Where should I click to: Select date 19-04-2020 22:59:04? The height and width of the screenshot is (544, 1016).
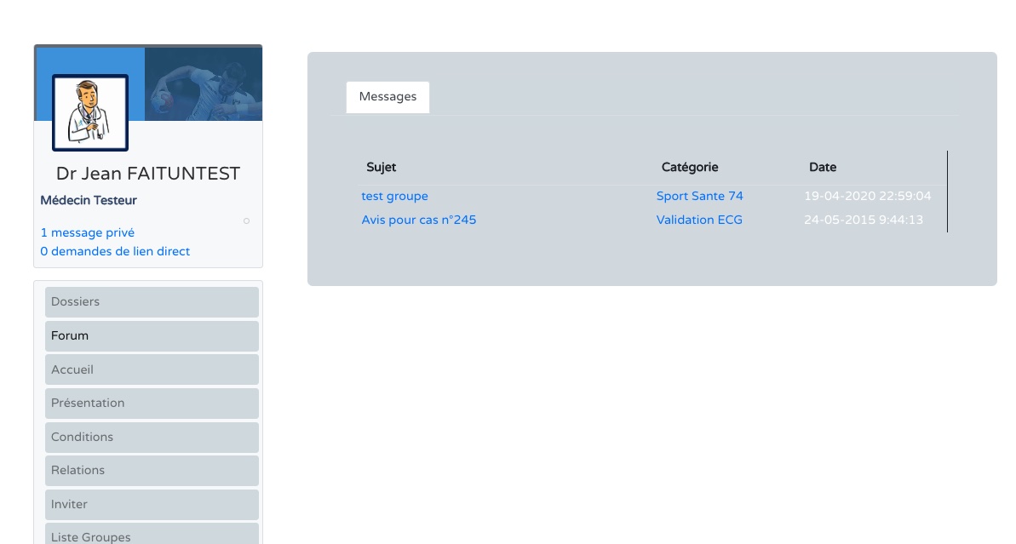coord(868,196)
